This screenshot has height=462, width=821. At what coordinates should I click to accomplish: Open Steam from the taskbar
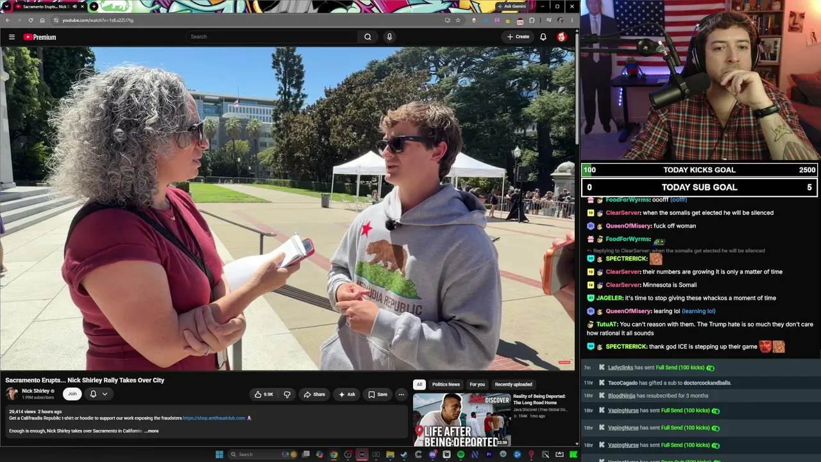point(404,454)
